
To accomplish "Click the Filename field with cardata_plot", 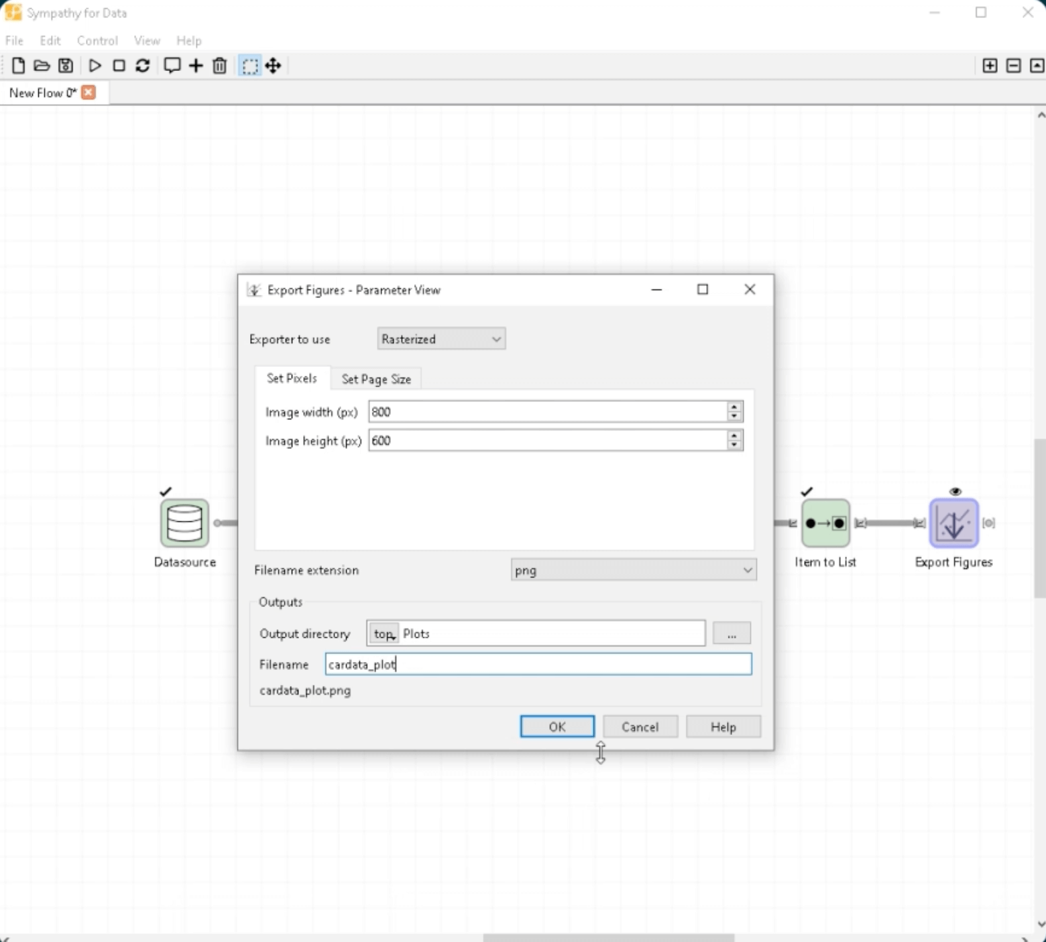I will tap(538, 664).
